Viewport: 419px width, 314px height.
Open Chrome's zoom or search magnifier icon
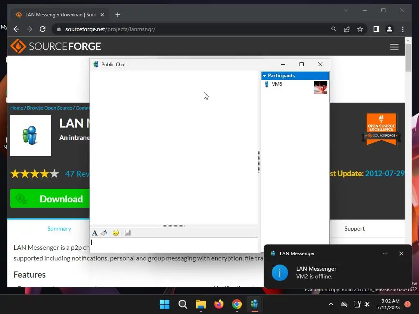click(334, 29)
